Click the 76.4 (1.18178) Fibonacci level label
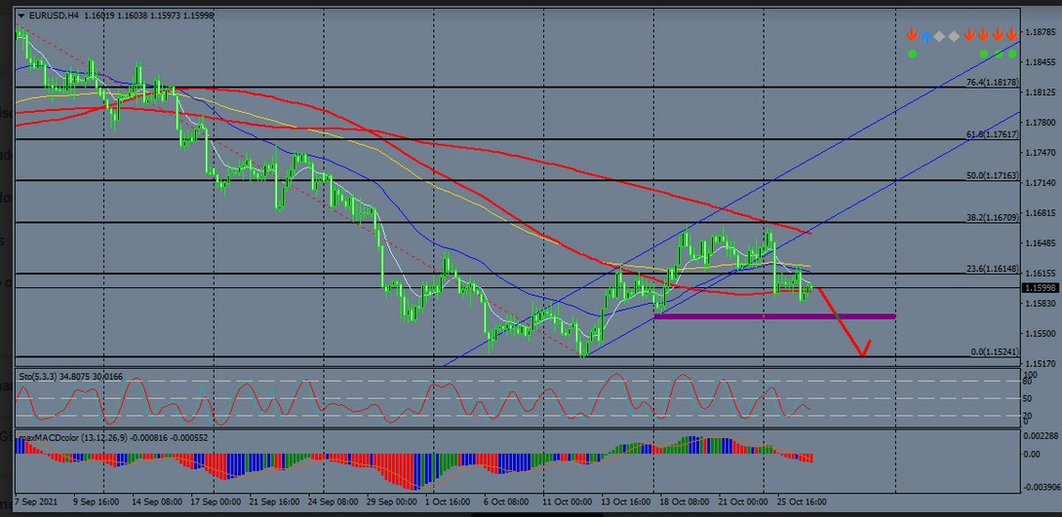The width and height of the screenshot is (1062, 517). pos(992,83)
